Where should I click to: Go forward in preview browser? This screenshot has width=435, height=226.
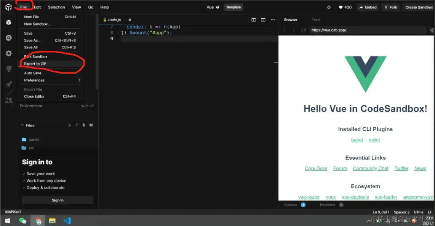pos(294,30)
